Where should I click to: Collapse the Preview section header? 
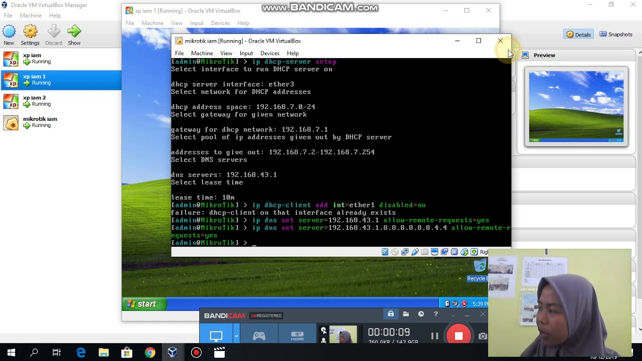coord(544,55)
